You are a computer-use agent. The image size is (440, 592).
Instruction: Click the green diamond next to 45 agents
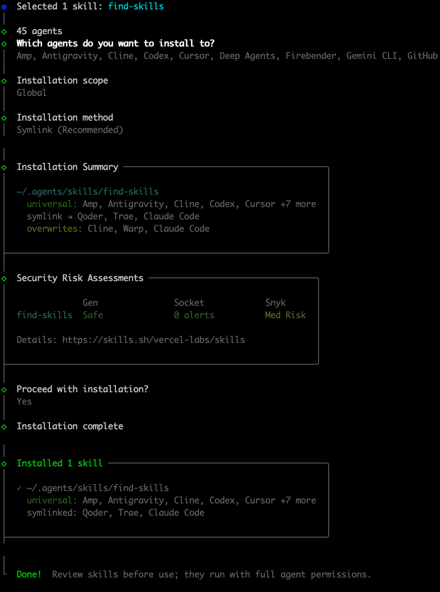[4, 31]
